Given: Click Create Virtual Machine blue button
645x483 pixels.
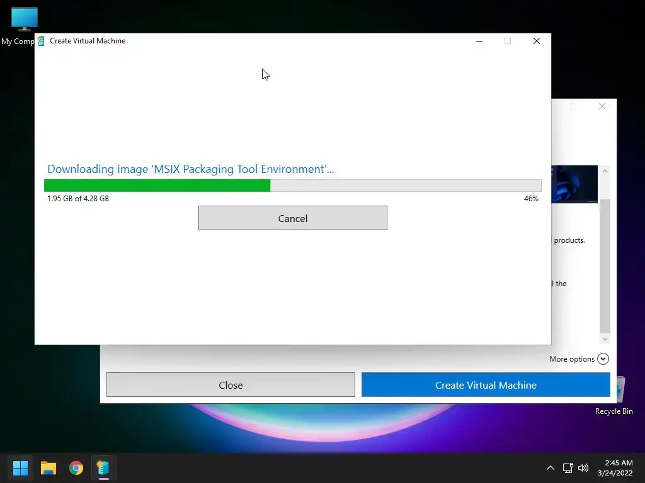Looking at the screenshot, I should tap(486, 385).
